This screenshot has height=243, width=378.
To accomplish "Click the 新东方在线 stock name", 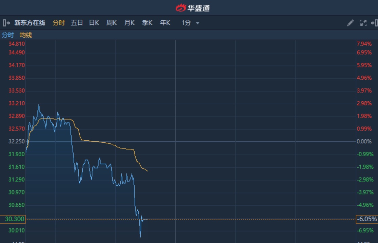I will (30, 23).
